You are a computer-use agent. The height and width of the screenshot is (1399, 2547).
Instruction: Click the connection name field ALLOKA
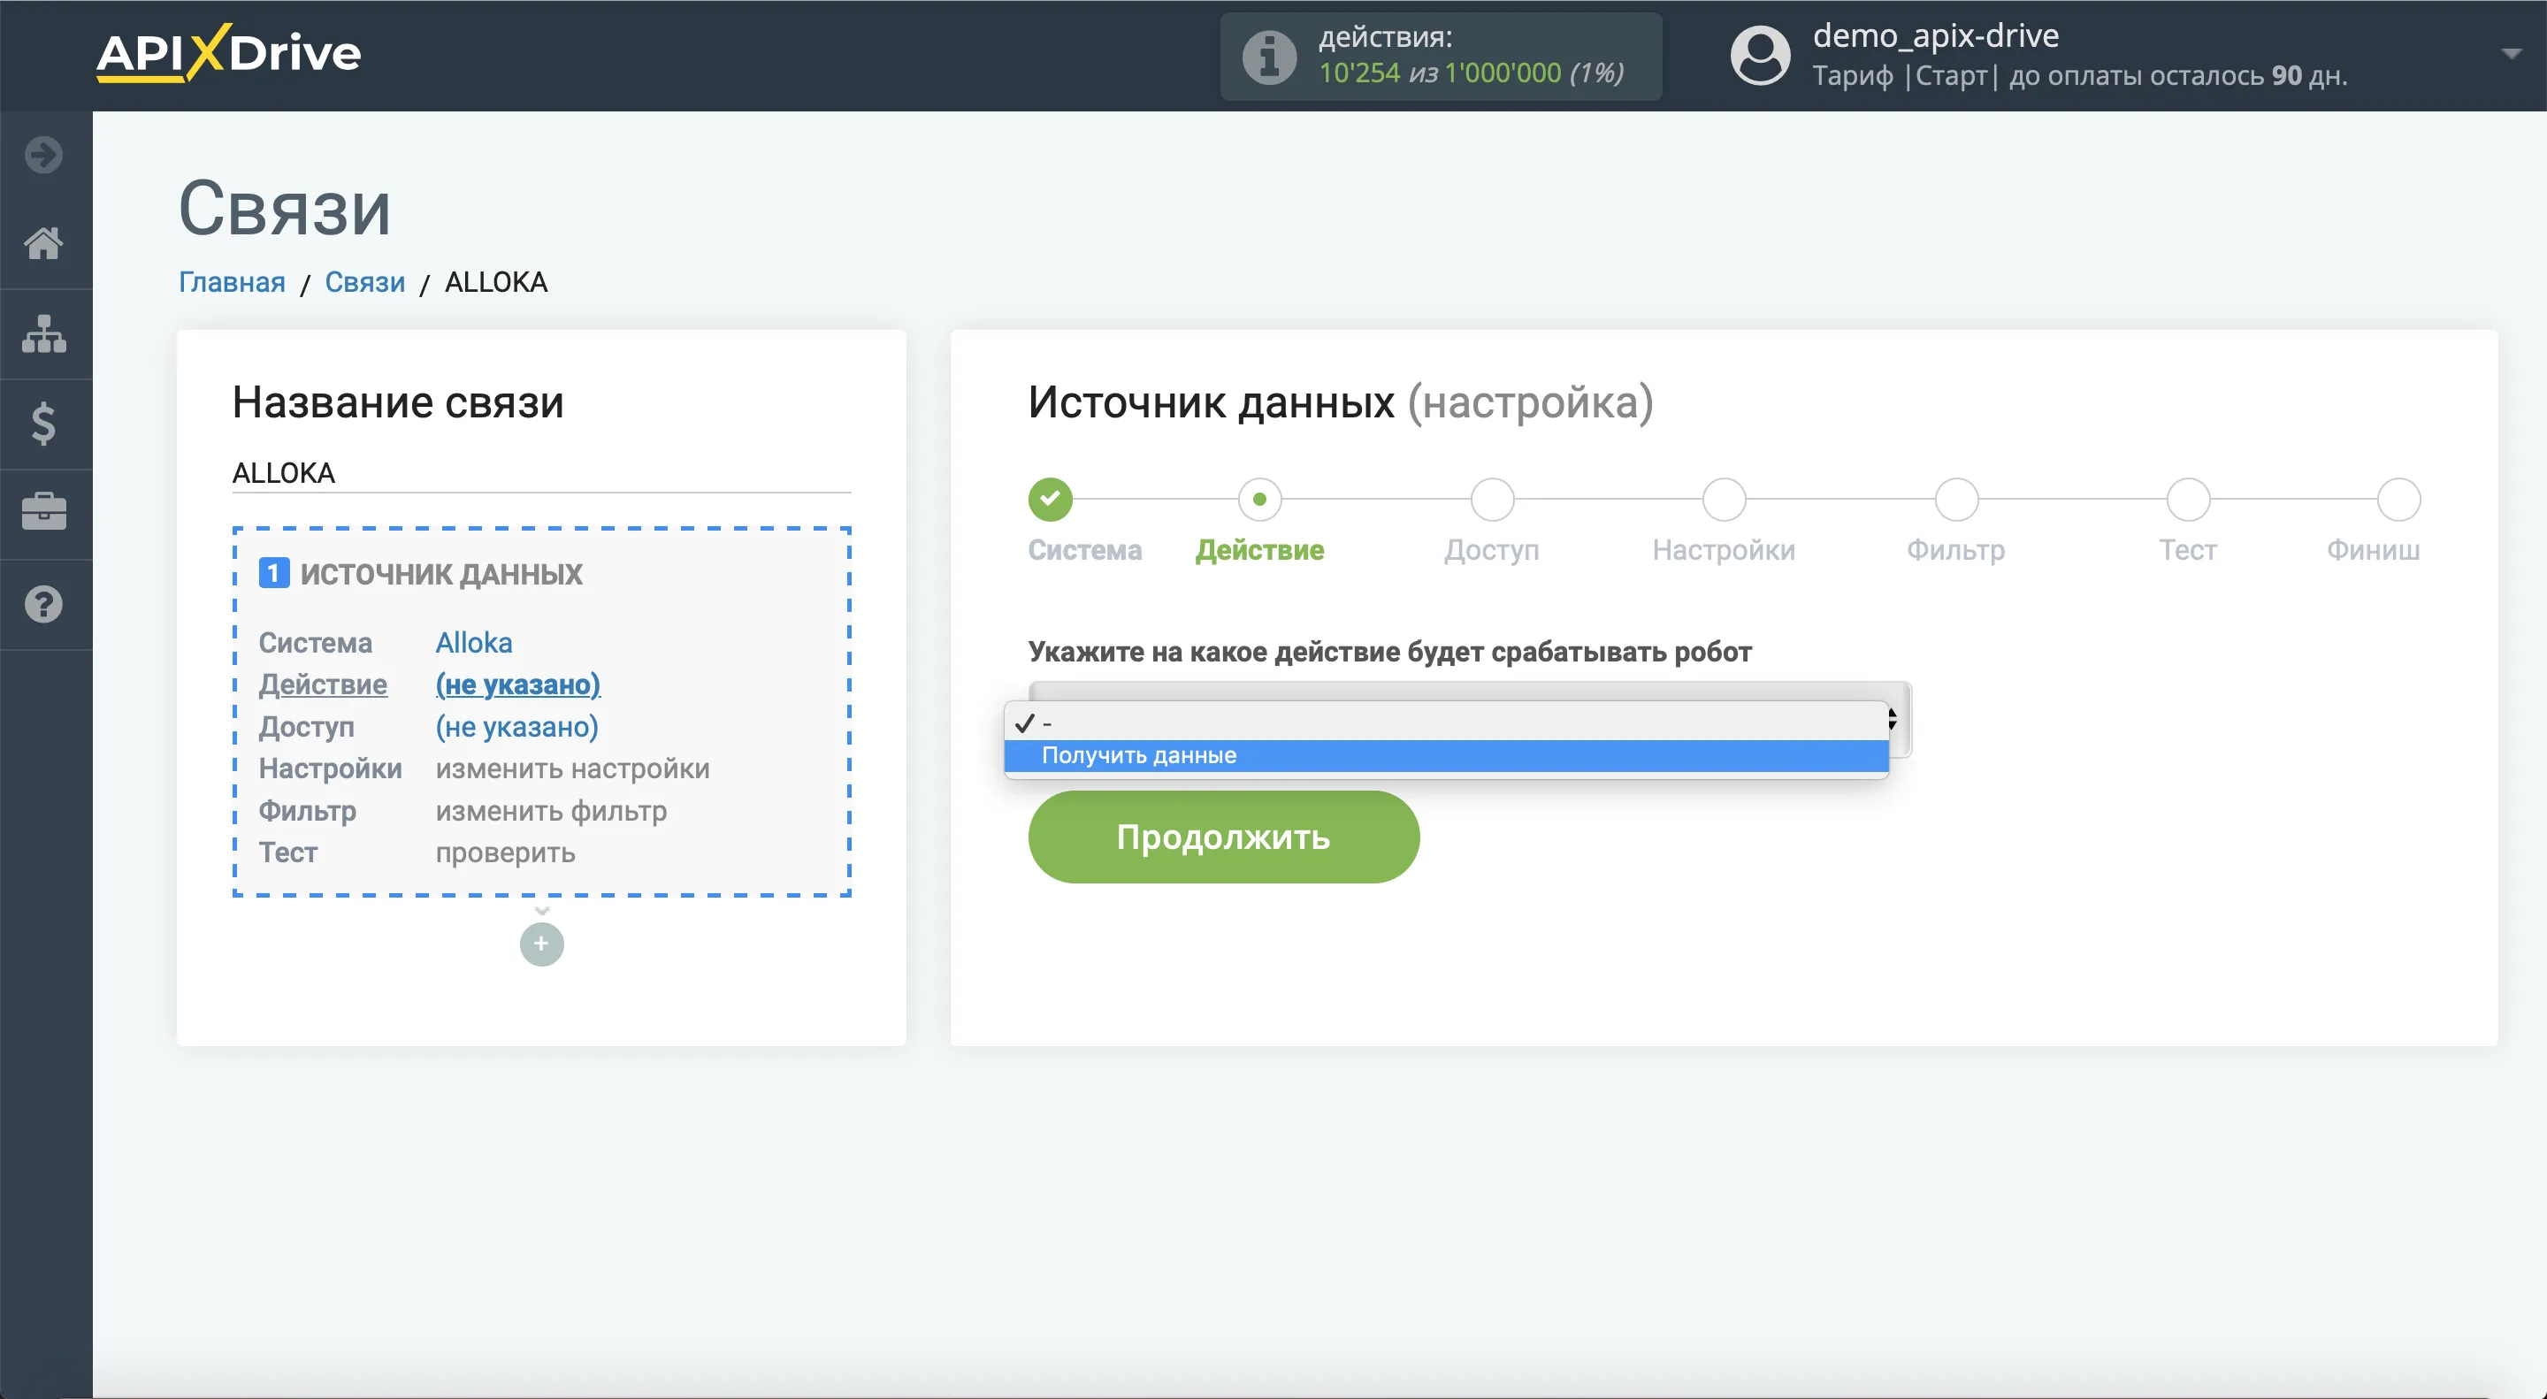tap(541, 472)
